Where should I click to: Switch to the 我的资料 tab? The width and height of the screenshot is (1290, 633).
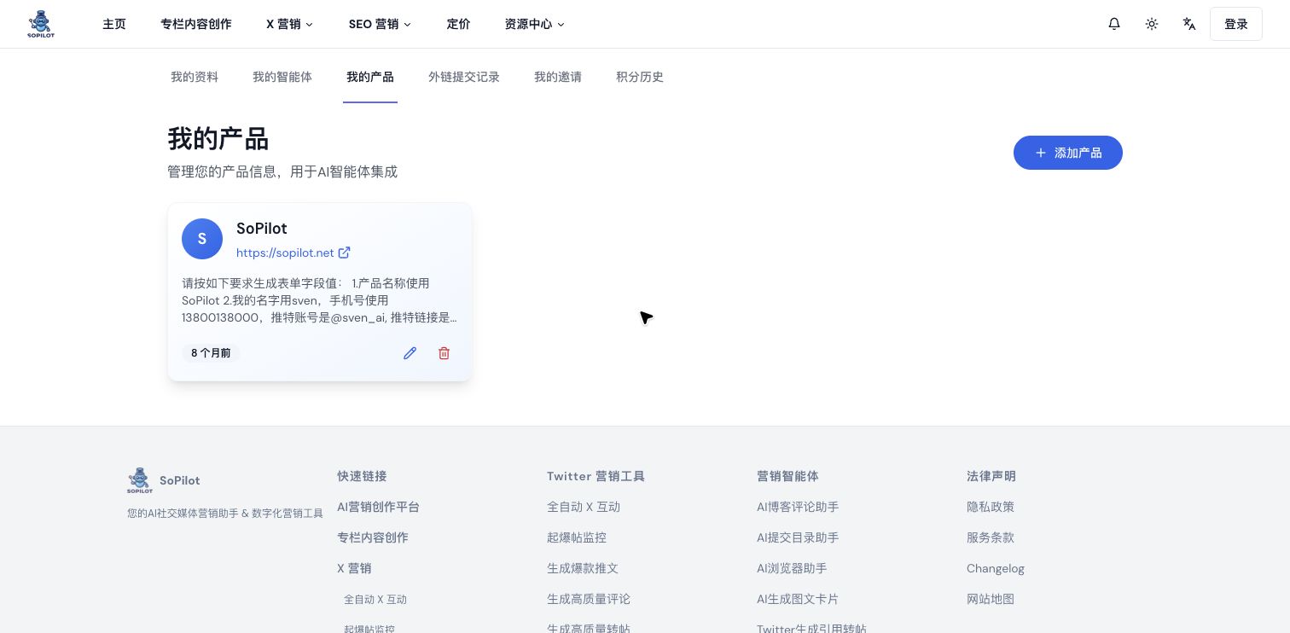(195, 77)
